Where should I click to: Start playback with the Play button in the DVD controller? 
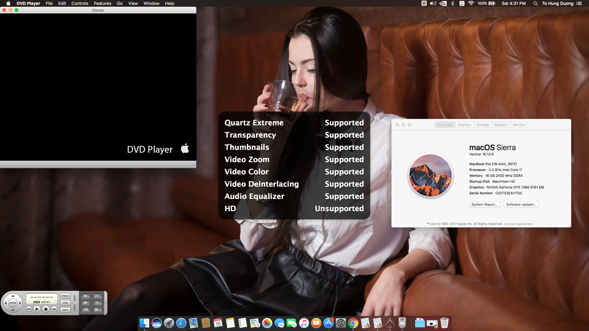pyautogui.click(x=37, y=309)
